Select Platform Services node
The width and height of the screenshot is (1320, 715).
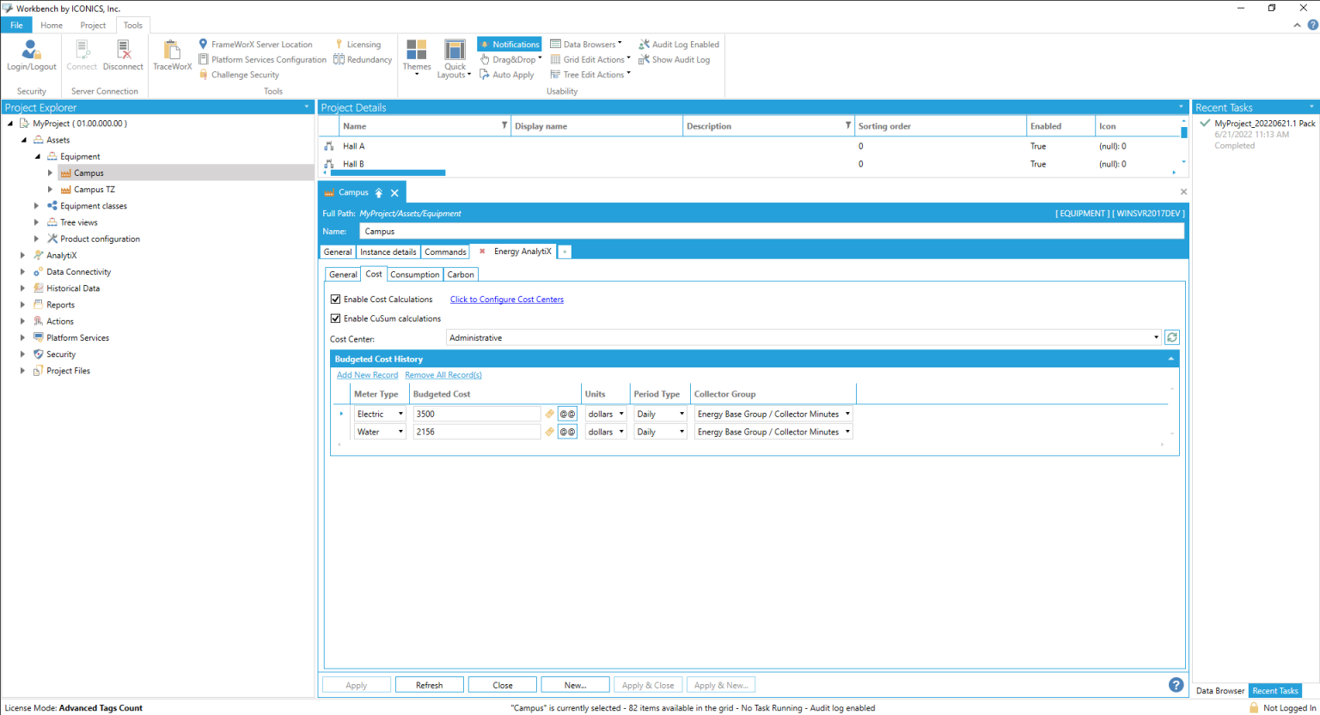pos(77,338)
